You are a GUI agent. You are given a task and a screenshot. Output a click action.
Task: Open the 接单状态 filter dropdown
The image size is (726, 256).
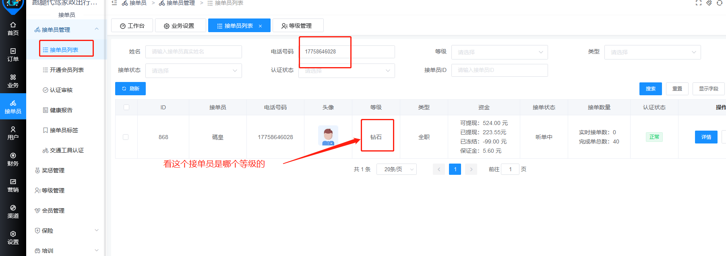(x=194, y=71)
